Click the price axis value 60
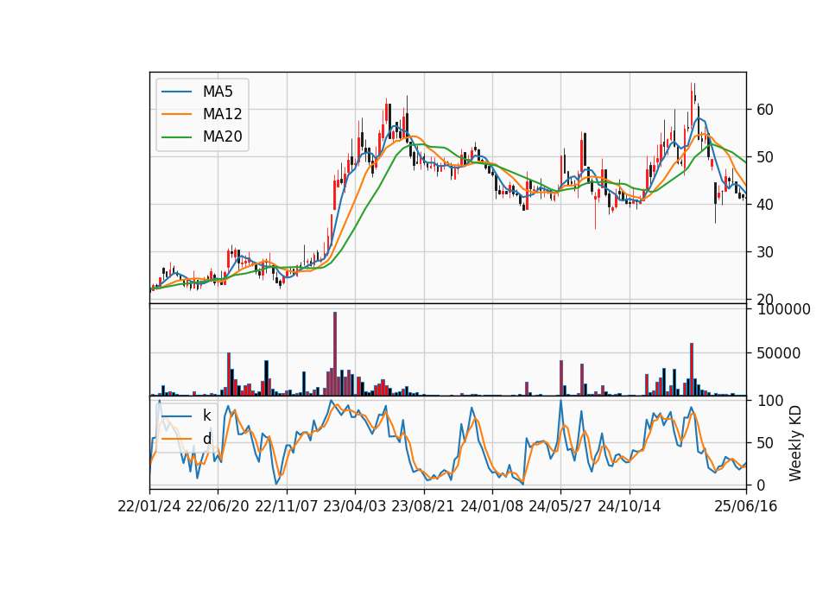This screenshot has height=596, width=829. 764,110
